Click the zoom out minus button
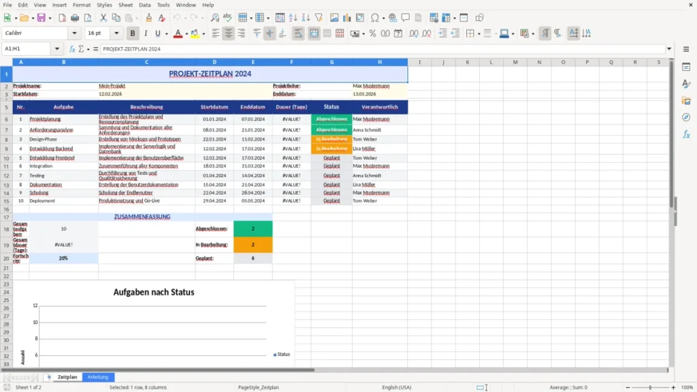Screen dimensions: 697x392 coord(628,387)
